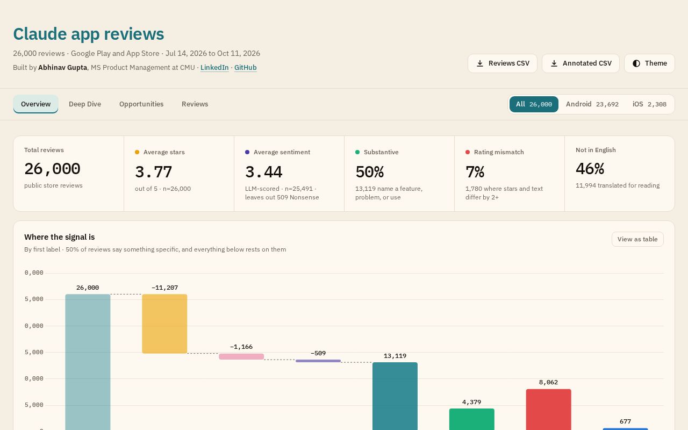688x430 pixels.
Task: Click the download icon on Annotated CSV
Action: coord(554,63)
